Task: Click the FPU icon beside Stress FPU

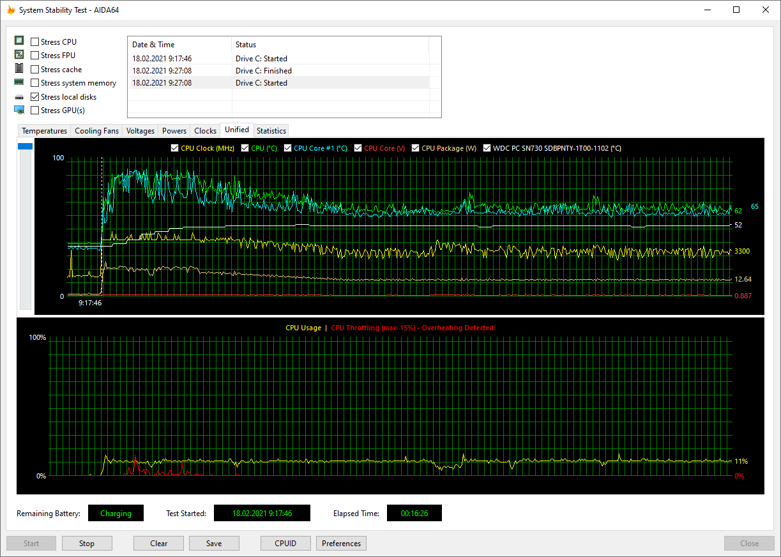Action: coord(19,55)
